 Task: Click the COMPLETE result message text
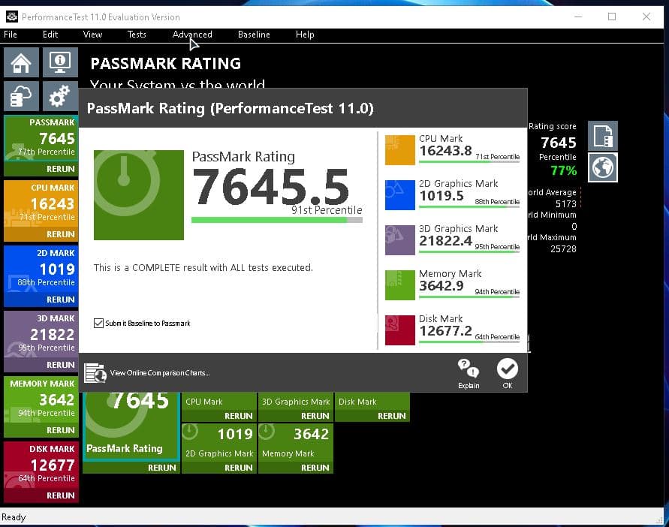coord(203,267)
